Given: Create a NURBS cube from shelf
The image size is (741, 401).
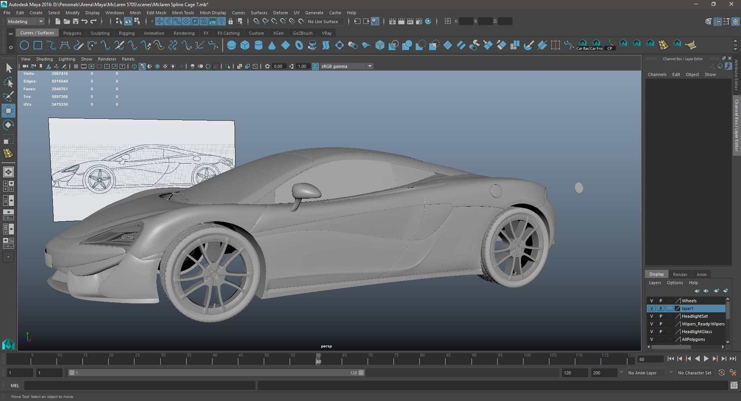Looking at the screenshot, I should 245,45.
